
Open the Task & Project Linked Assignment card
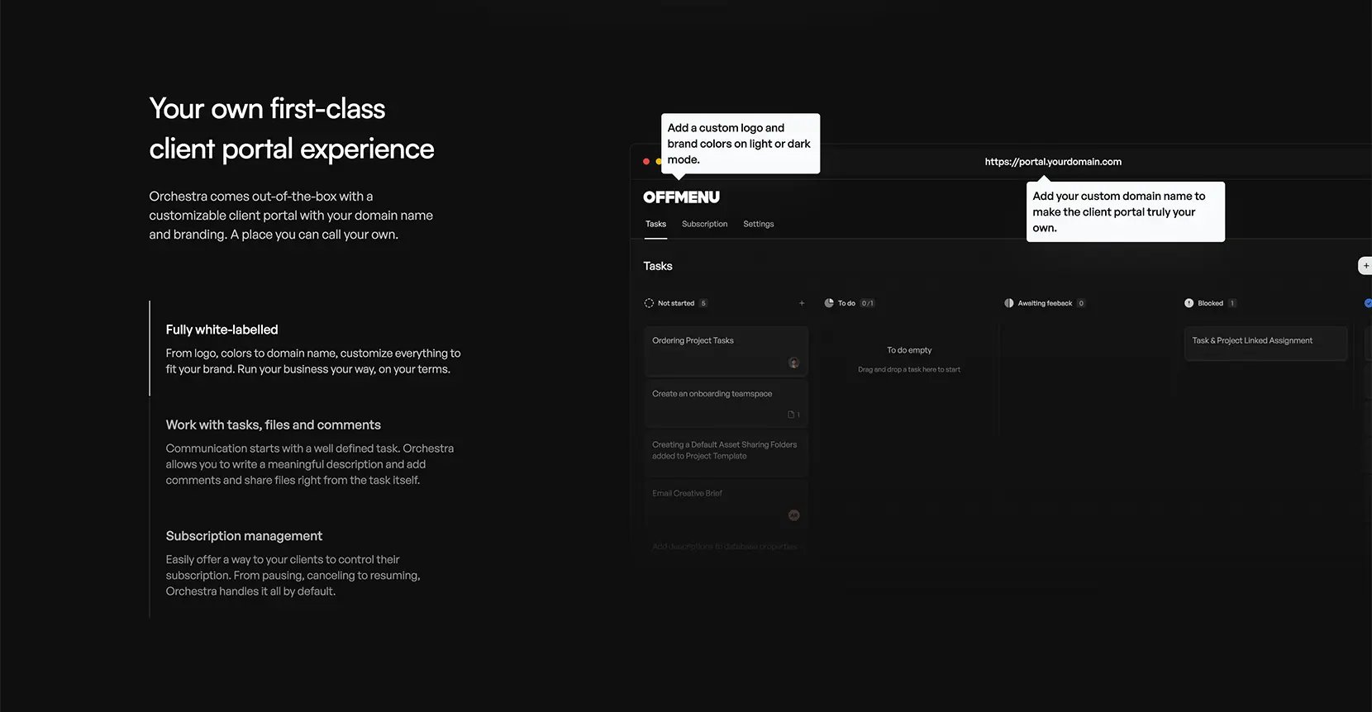1265,343
